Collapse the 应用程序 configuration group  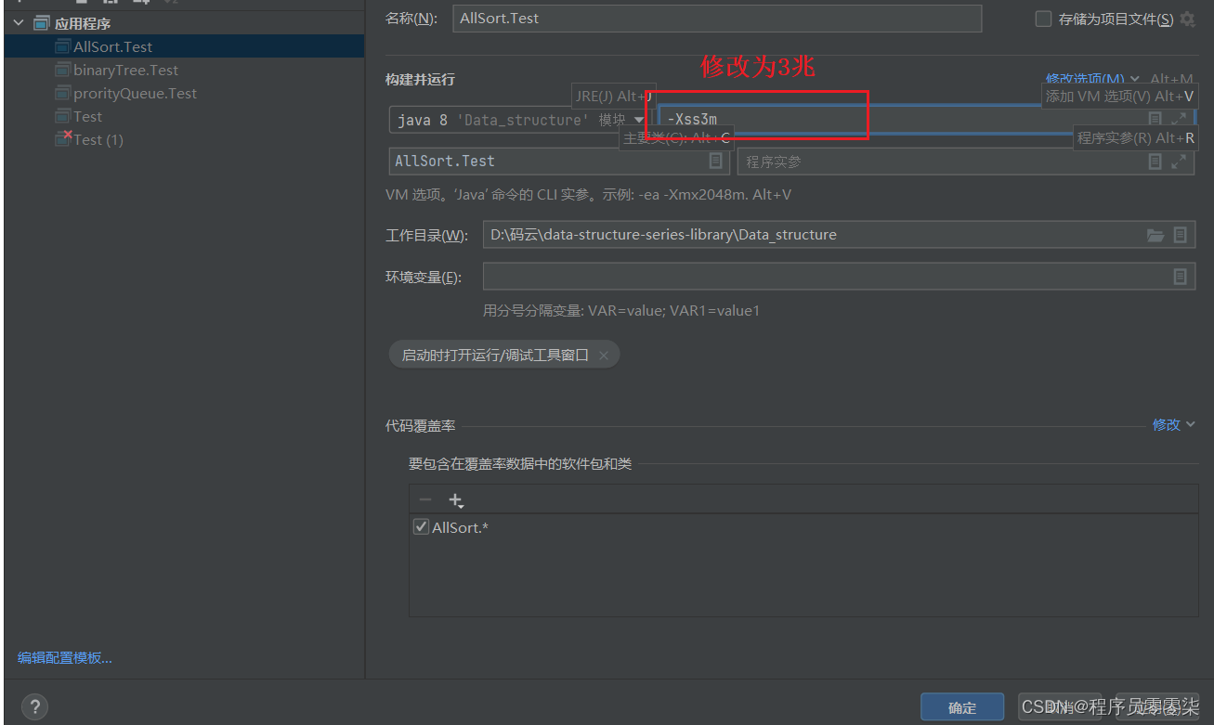[x=19, y=23]
